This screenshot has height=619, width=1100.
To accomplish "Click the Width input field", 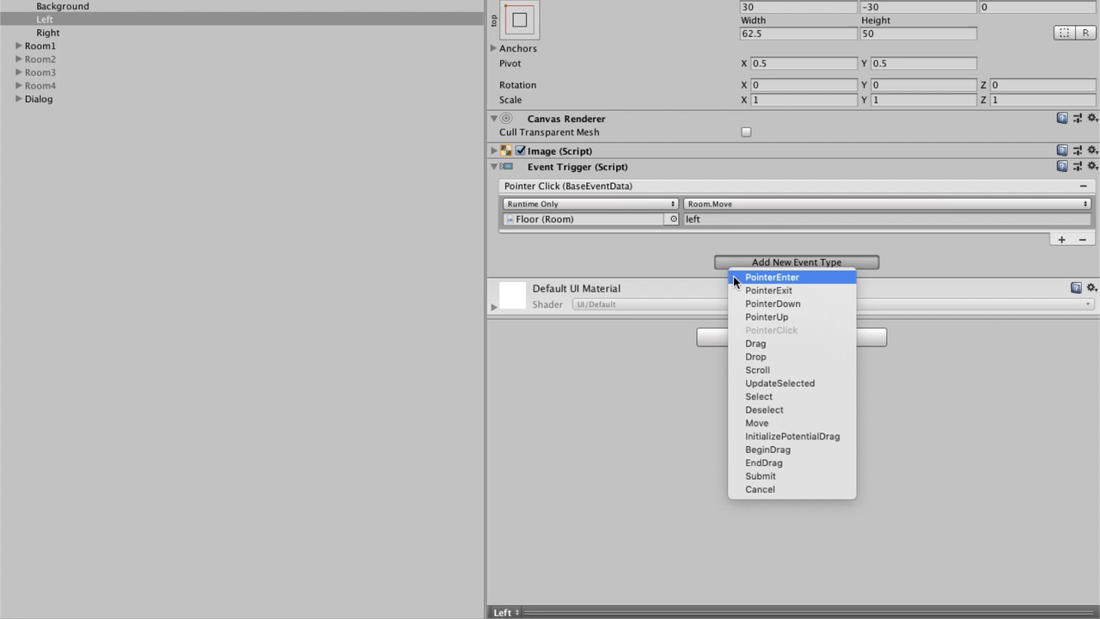I will 797,34.
